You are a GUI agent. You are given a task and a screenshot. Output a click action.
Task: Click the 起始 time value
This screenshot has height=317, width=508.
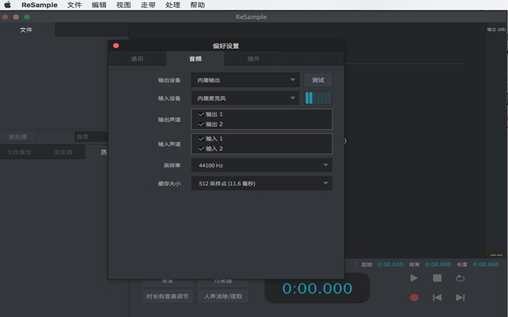[x=391, y=264]
